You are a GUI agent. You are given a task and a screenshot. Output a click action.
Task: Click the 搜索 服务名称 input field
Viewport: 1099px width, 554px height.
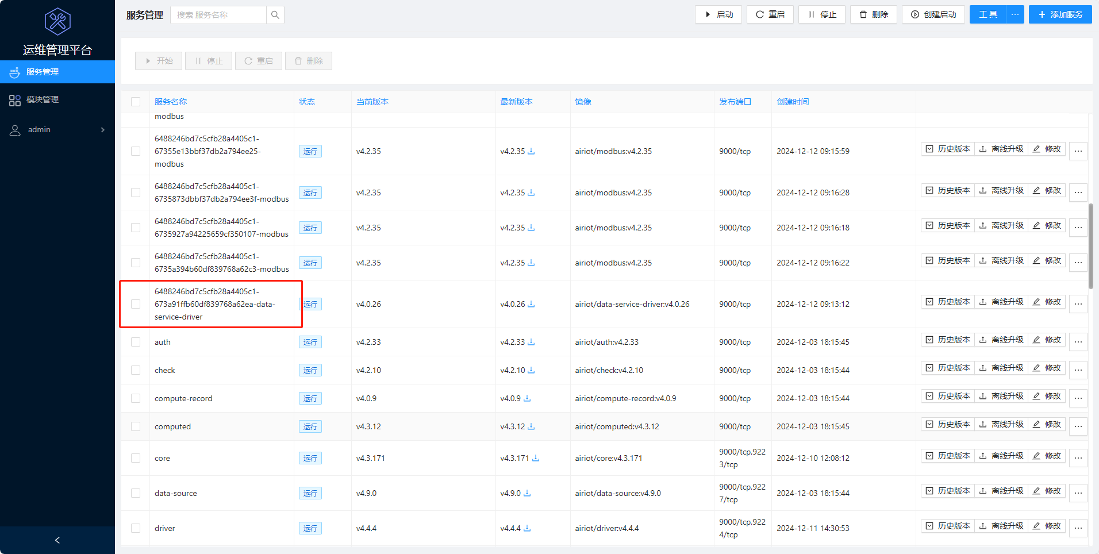218,15
